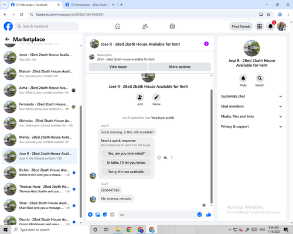Open Windows Start menu
This screenshot has width=293, height=234.
click(x=5, y=230)
